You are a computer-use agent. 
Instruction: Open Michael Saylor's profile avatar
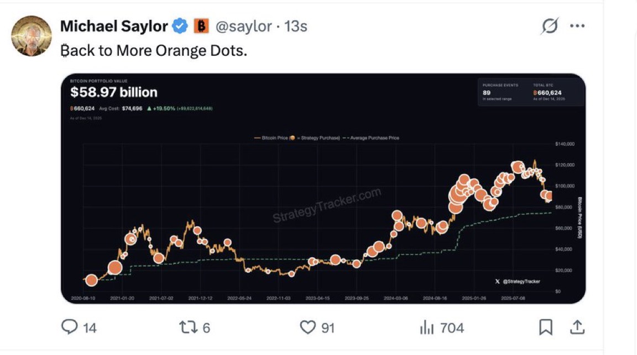click(32, 36)
